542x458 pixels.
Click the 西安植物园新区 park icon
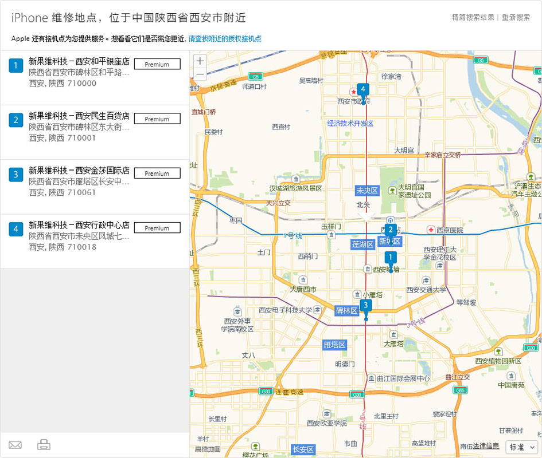tap(498, 352)
